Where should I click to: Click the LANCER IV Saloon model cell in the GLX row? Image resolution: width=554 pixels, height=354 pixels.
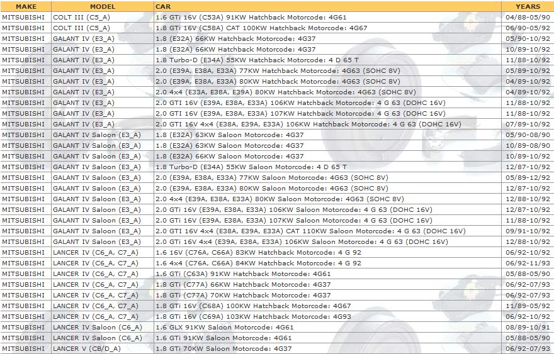103,327
